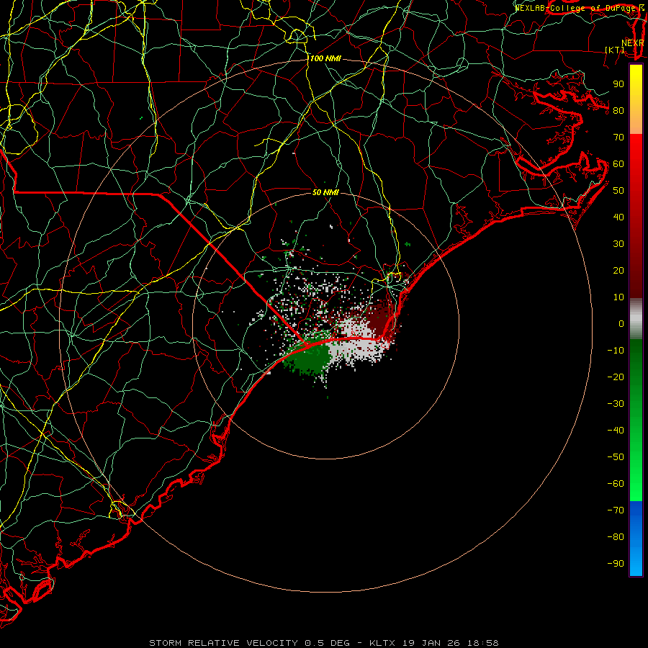Click the -60 value on the velocity scale

tap(616, 484)
